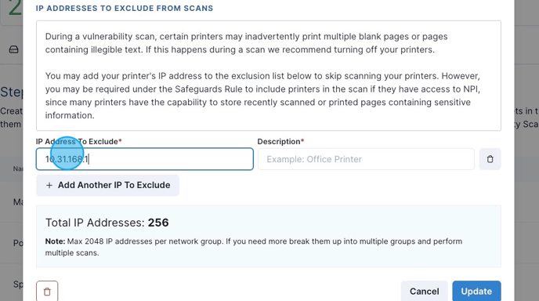Focus the IP Address To Exclude input

[145, 159]
